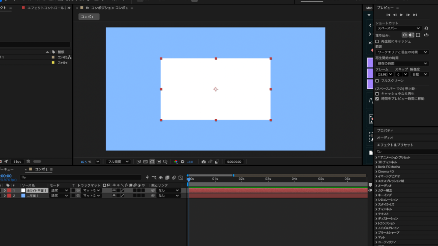
Task: Click the reset exposure icon
Action: point(182,162)
